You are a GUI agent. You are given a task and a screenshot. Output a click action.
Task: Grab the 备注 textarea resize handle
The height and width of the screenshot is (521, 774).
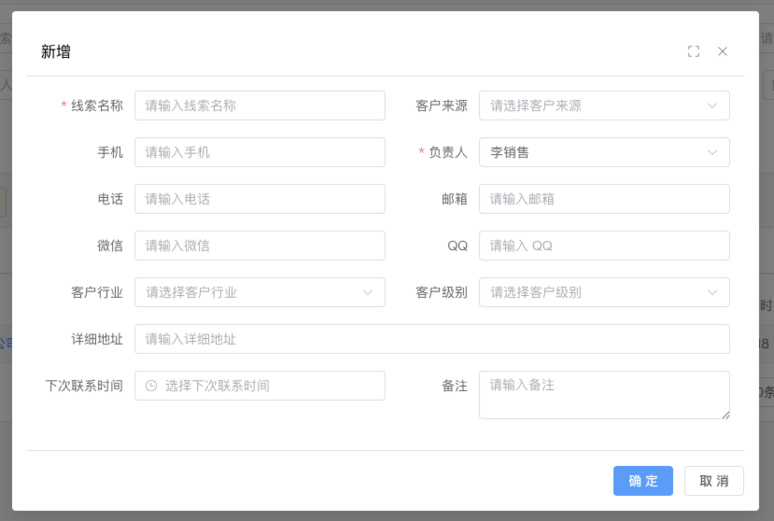pyautogui.click(x=725, y=414)
